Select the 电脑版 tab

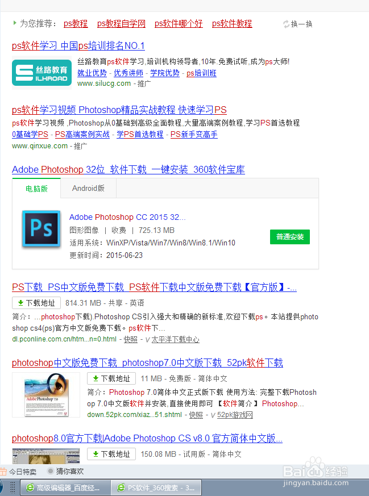pos(36,189)
